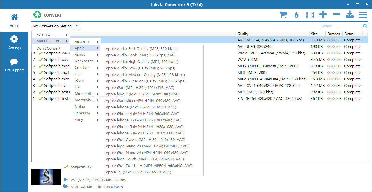Select the Softpedia.avi file row

(200, 86)
